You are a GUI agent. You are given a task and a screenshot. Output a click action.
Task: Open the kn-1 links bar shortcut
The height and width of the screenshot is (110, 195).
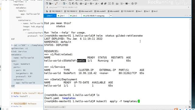pos(147,11)
